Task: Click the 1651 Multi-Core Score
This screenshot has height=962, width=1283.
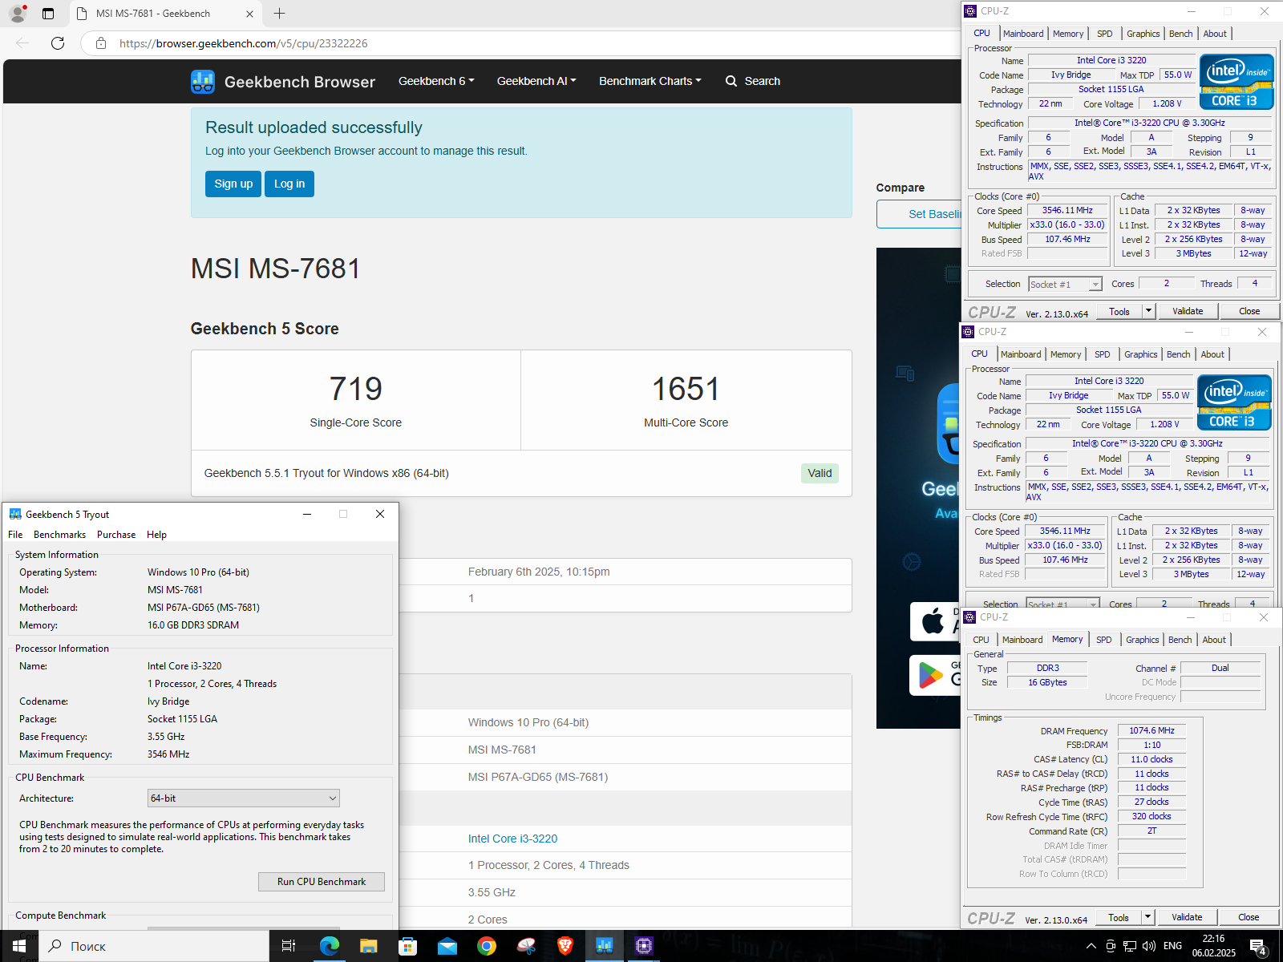Action: point(686,389)
